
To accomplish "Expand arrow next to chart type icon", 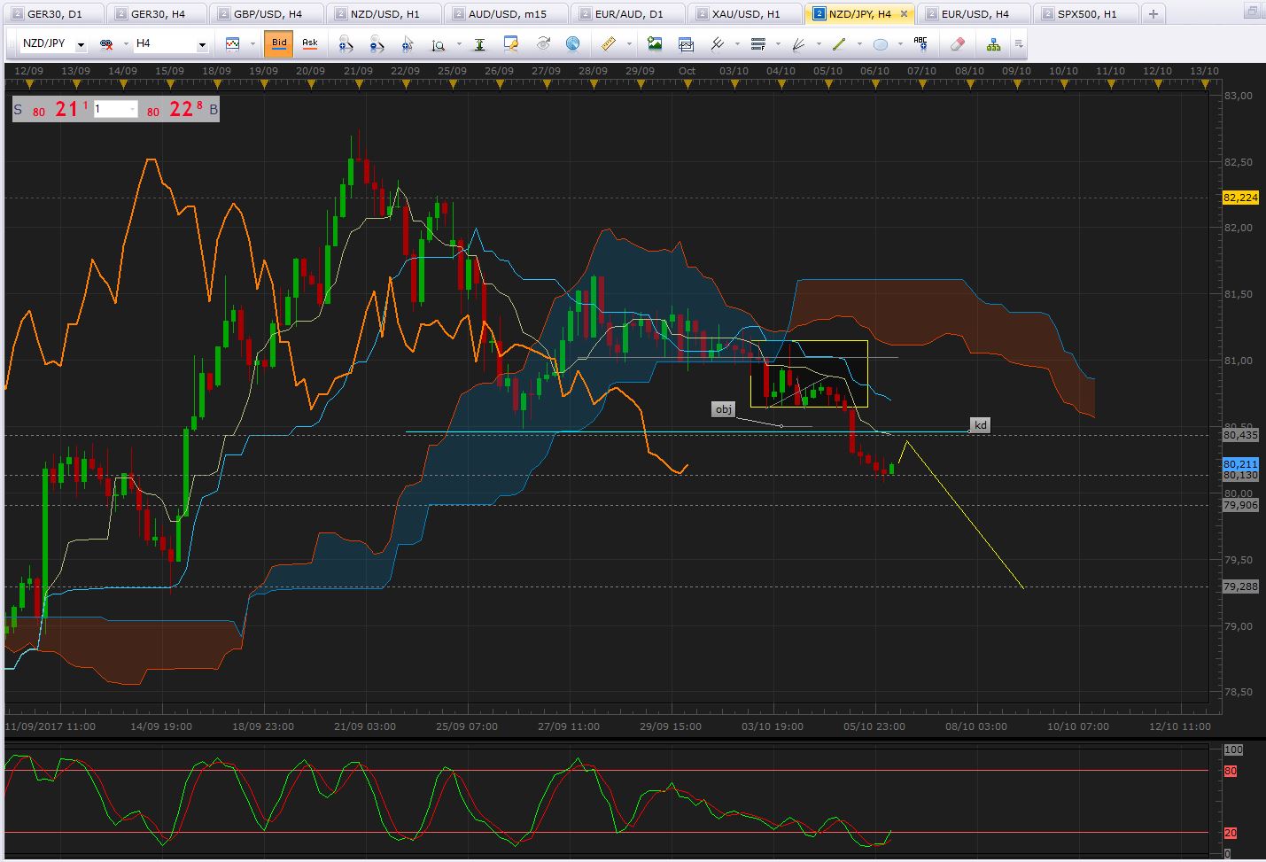I will tap(252, 44).
